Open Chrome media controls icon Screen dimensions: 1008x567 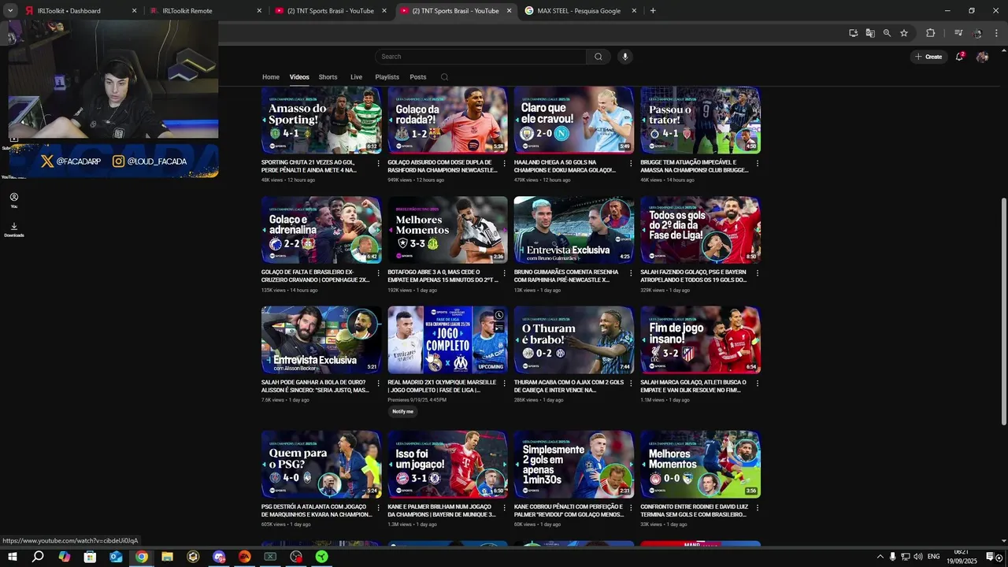point(958,33)
